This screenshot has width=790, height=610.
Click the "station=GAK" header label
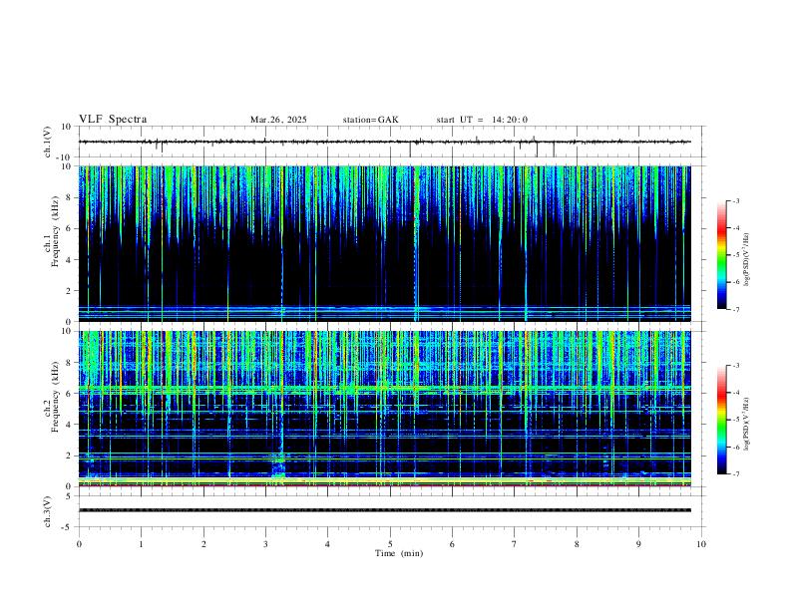(370, 120)
